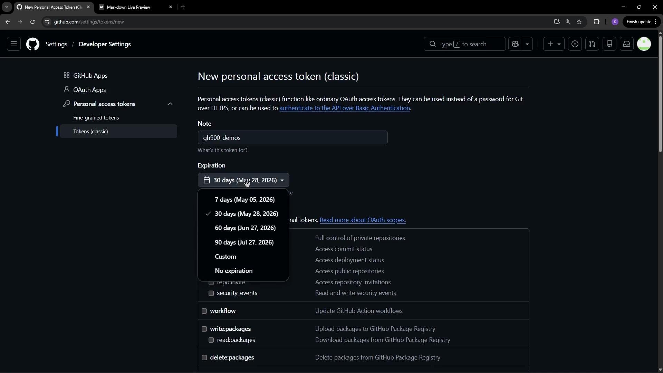Open a new browser tab
Viewport: 663px width, 373px height.
183,7
